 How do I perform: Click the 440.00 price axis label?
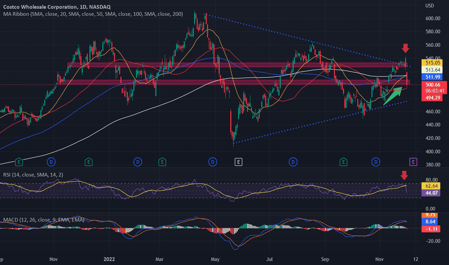433,125
